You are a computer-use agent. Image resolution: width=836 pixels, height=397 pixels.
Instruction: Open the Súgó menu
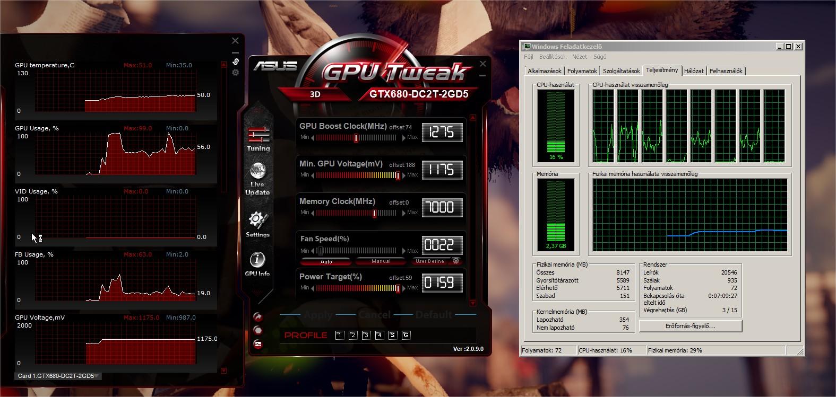[600, 57]
